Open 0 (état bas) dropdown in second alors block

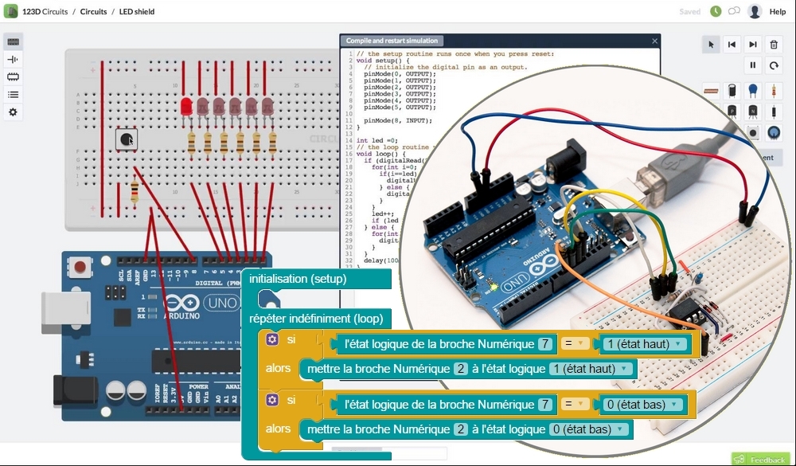(x=589, y=429)
